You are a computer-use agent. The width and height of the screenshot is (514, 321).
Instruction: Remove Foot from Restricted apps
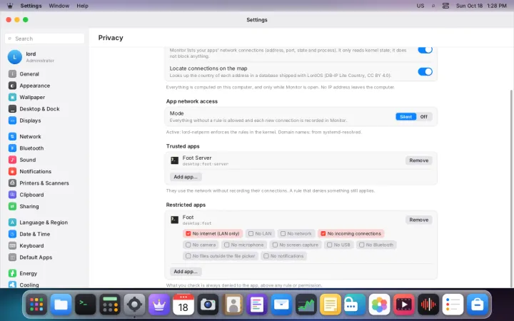coord(418,220)
